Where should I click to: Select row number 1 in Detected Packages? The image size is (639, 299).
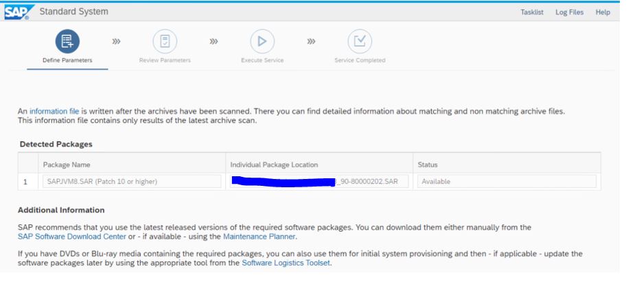[x=25, y=182]
